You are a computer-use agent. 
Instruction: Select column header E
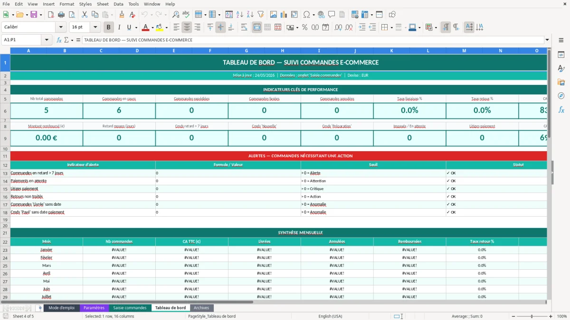pyautogui.click(x=174, y=51)
